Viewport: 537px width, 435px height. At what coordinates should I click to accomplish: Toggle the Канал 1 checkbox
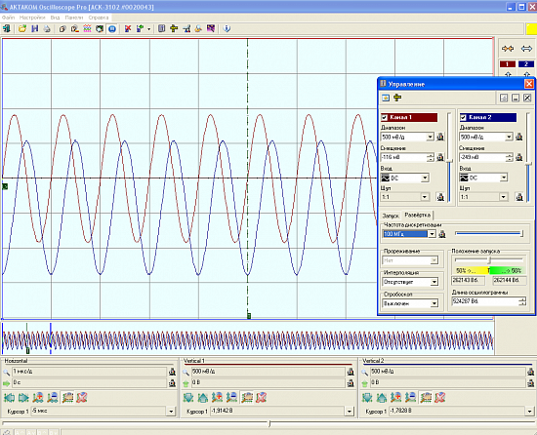tap(385, 118)
